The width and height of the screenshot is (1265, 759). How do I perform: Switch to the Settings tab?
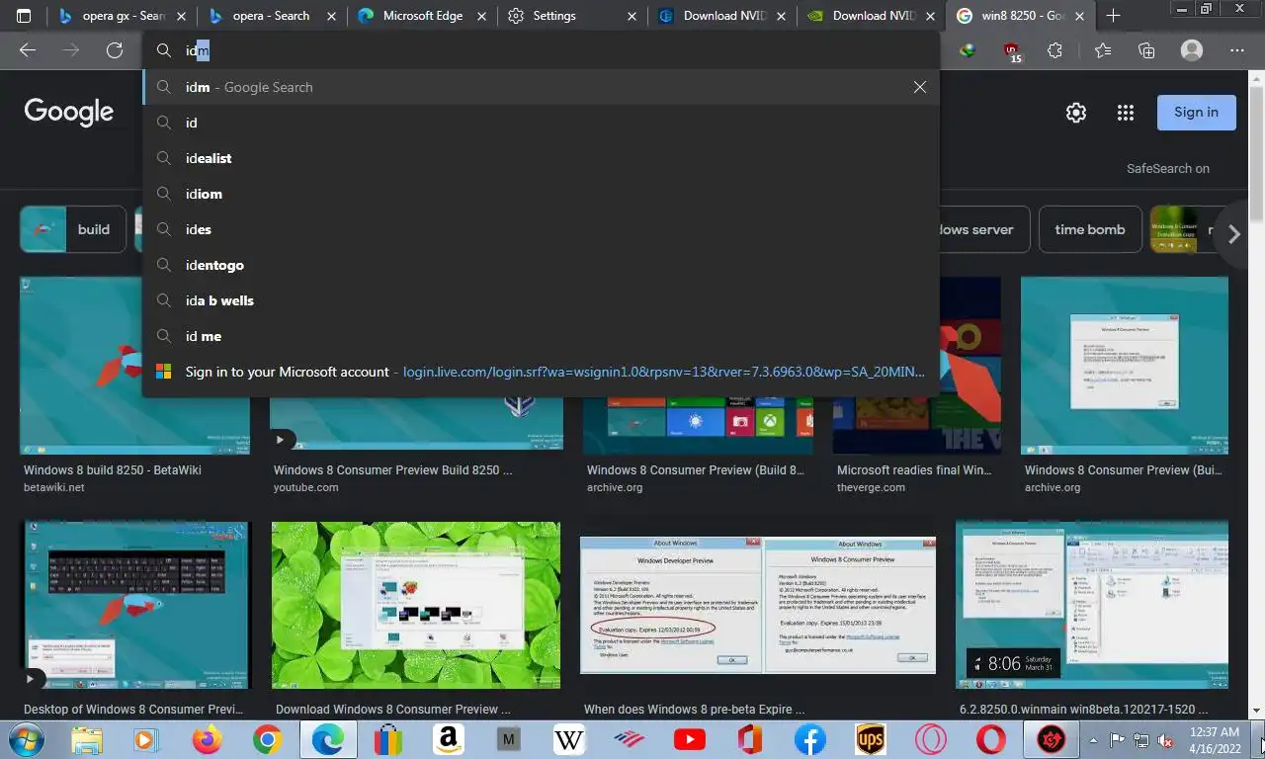(x=570, y=16)
